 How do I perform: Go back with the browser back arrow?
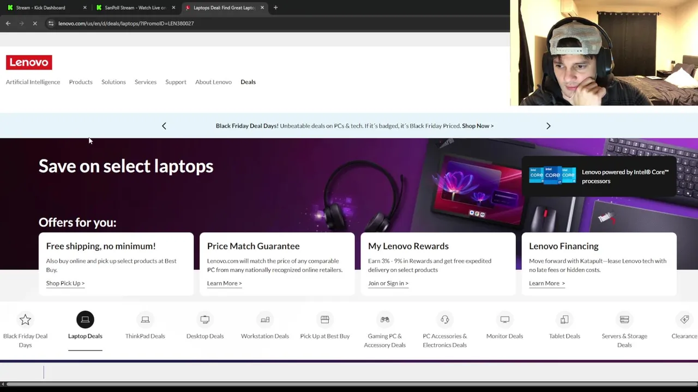coord(8,23)
